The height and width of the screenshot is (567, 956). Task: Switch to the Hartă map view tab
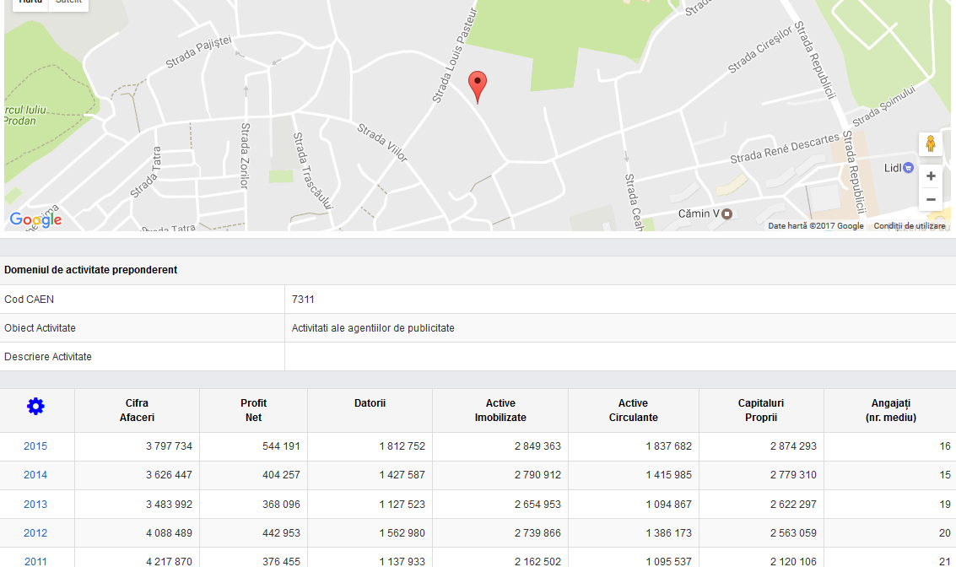click(30, 3)
